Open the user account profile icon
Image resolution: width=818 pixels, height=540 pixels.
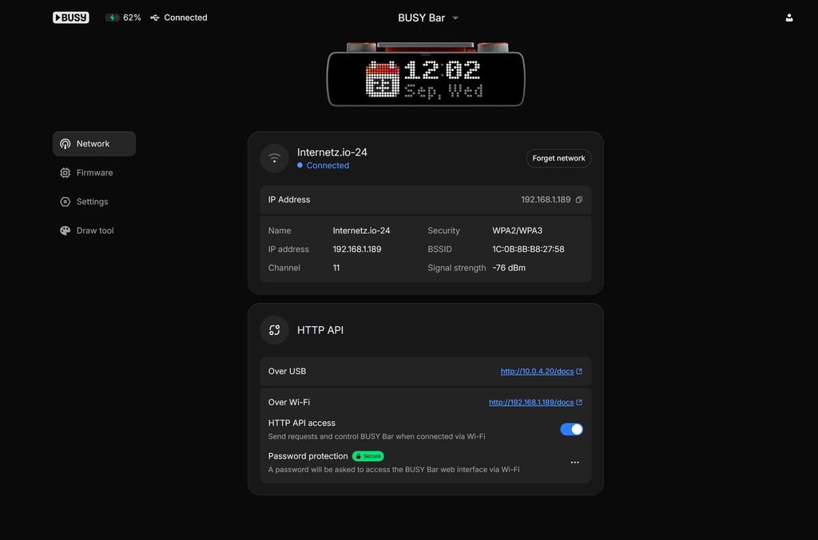tap(788, 18)
